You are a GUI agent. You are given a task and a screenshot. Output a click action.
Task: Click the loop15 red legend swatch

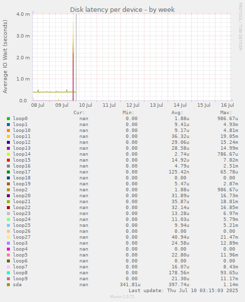click(8, 160)
